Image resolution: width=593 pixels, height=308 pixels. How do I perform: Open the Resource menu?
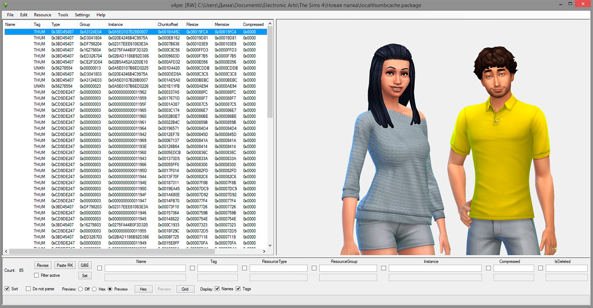click(x=42, y=15)
